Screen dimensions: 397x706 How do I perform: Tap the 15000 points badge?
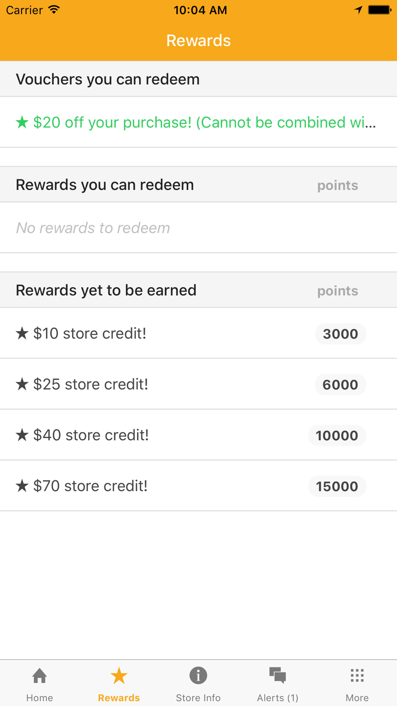click(337, 486)
